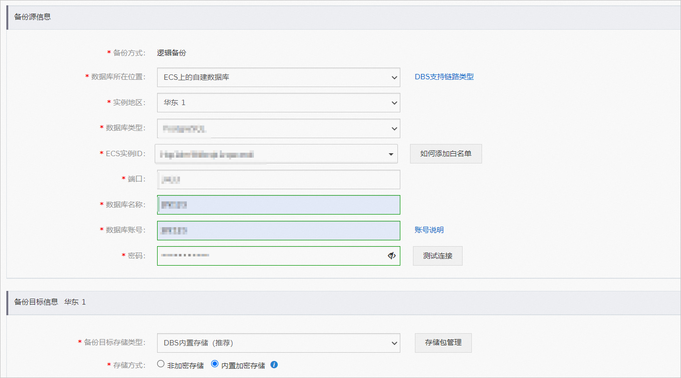Focus the 密码 input field
This screenshot has height=378, width=681.
(279, 256)
